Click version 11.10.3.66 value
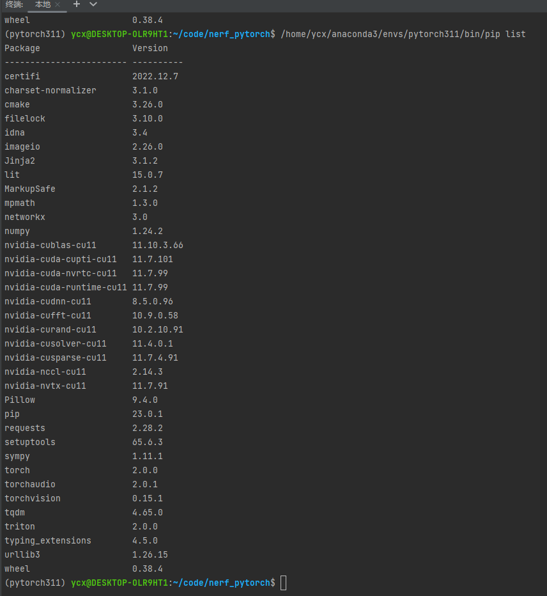 158,245
